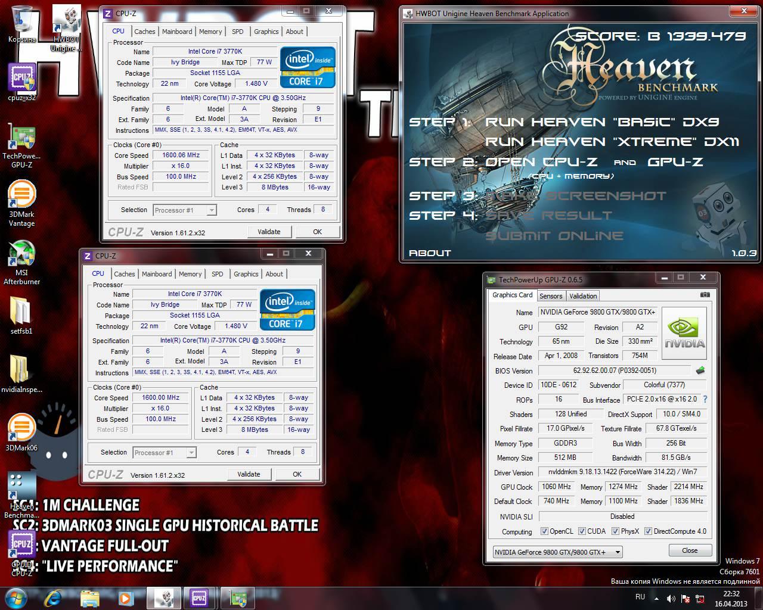The image size is (763, 610).
Task: Open the Windows Start button
Action: tap(16, 597)
